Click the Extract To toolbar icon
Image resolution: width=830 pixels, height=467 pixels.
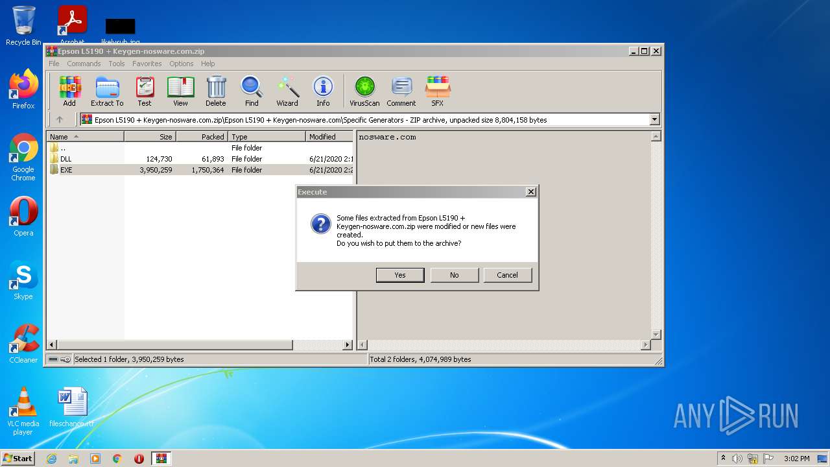(x=107, y=91)
